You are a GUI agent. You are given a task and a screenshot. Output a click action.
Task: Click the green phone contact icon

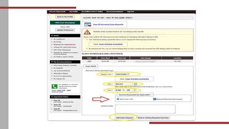pos(54,86)
